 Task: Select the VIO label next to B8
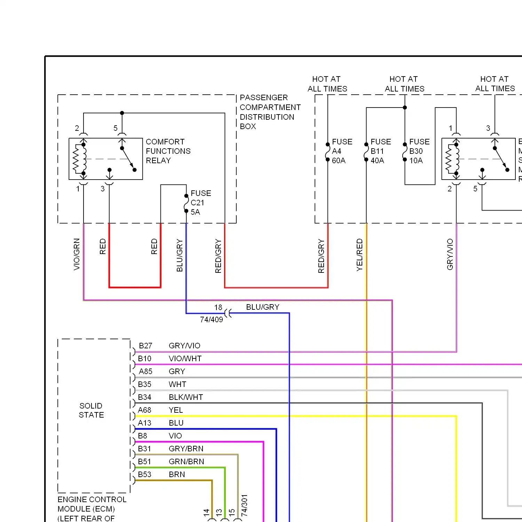[175, 436]
